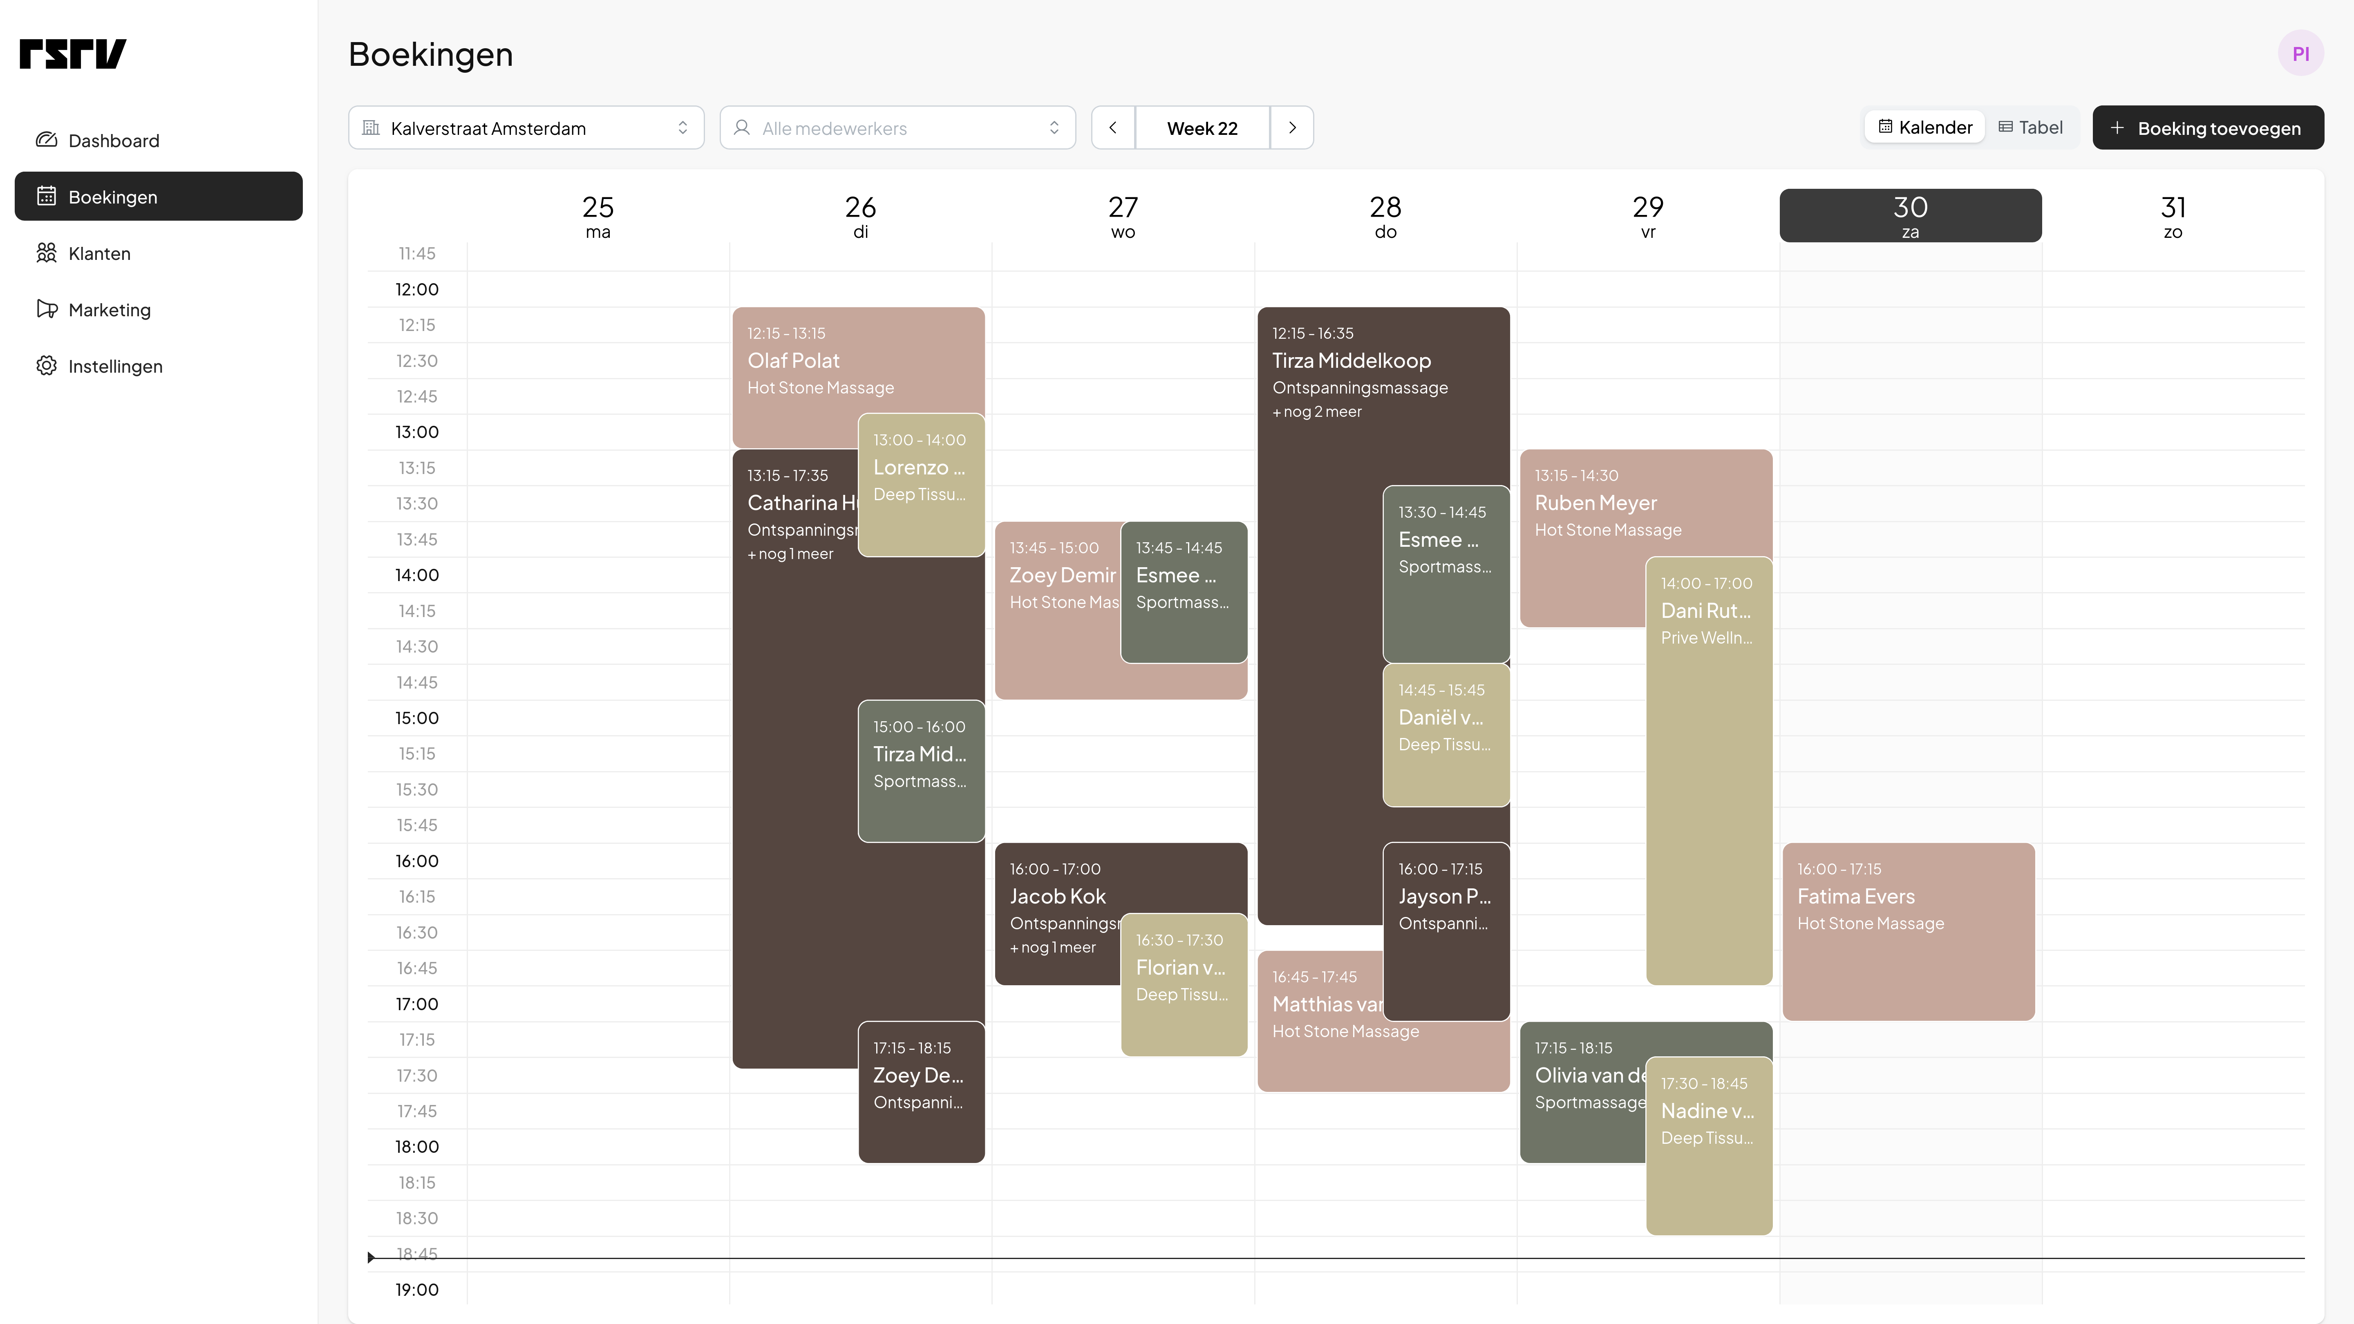
Task: Click the Klanten people icon
Action: (47, 253)
